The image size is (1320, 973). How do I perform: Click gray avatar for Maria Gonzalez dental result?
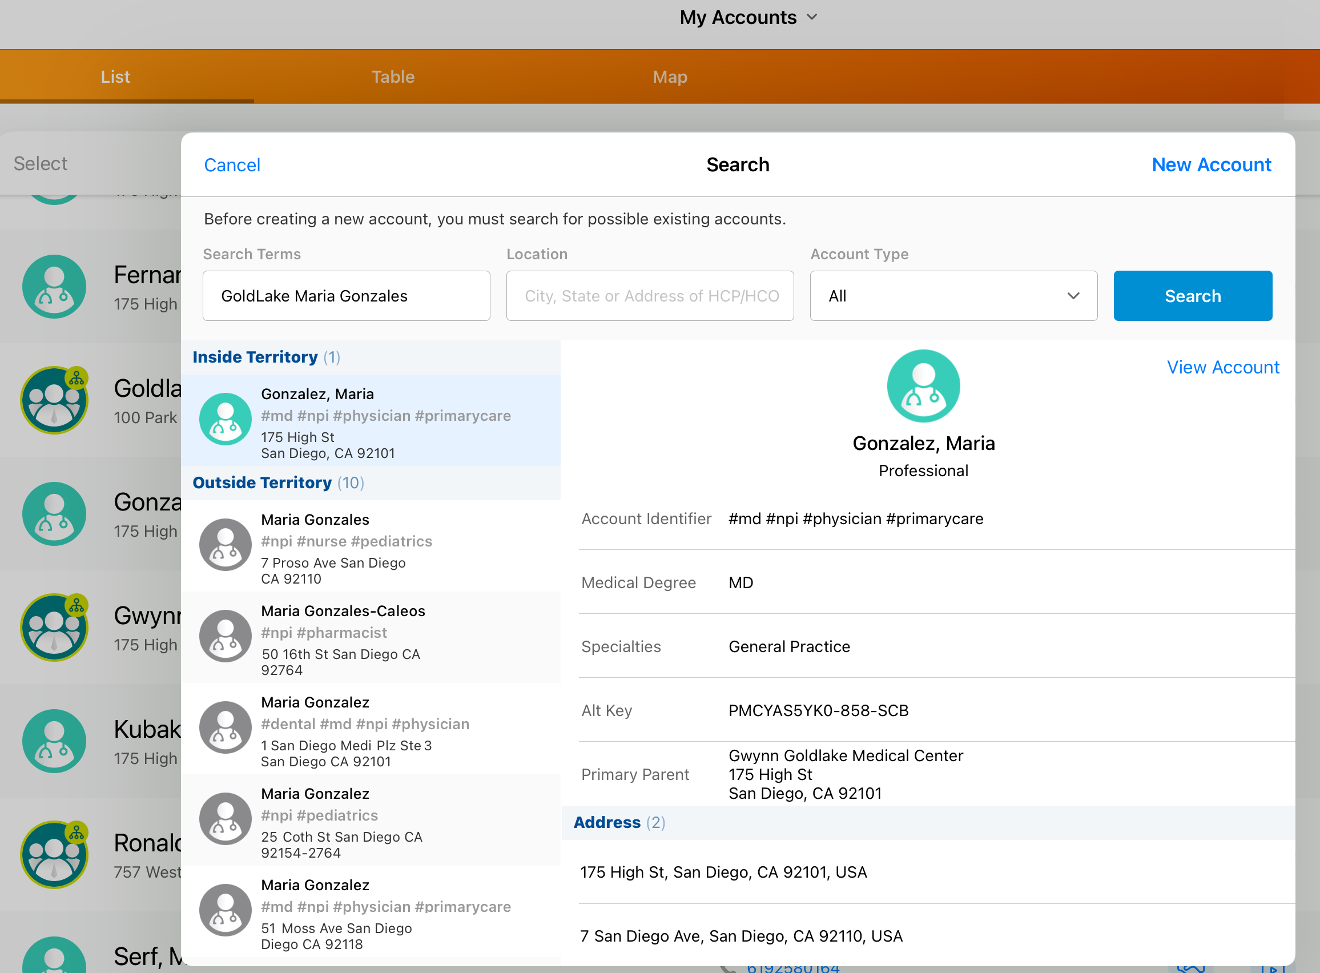click(x=226, y=727)
